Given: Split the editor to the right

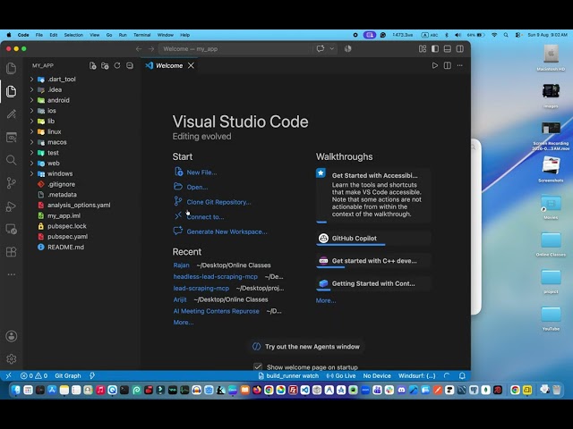Looking at the screenshot, I should (448, 65).
